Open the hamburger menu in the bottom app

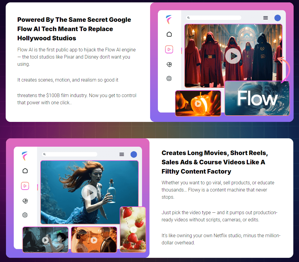coord(122,154)
